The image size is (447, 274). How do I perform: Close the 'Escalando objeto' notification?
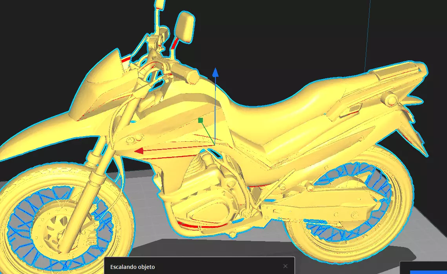click(x=285, y=266)
